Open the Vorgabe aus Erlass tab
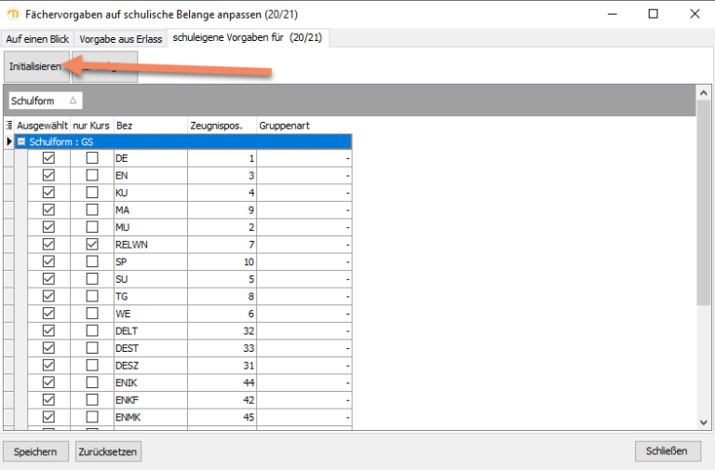Viewport: 715px width, 470px height. (121, 38)
